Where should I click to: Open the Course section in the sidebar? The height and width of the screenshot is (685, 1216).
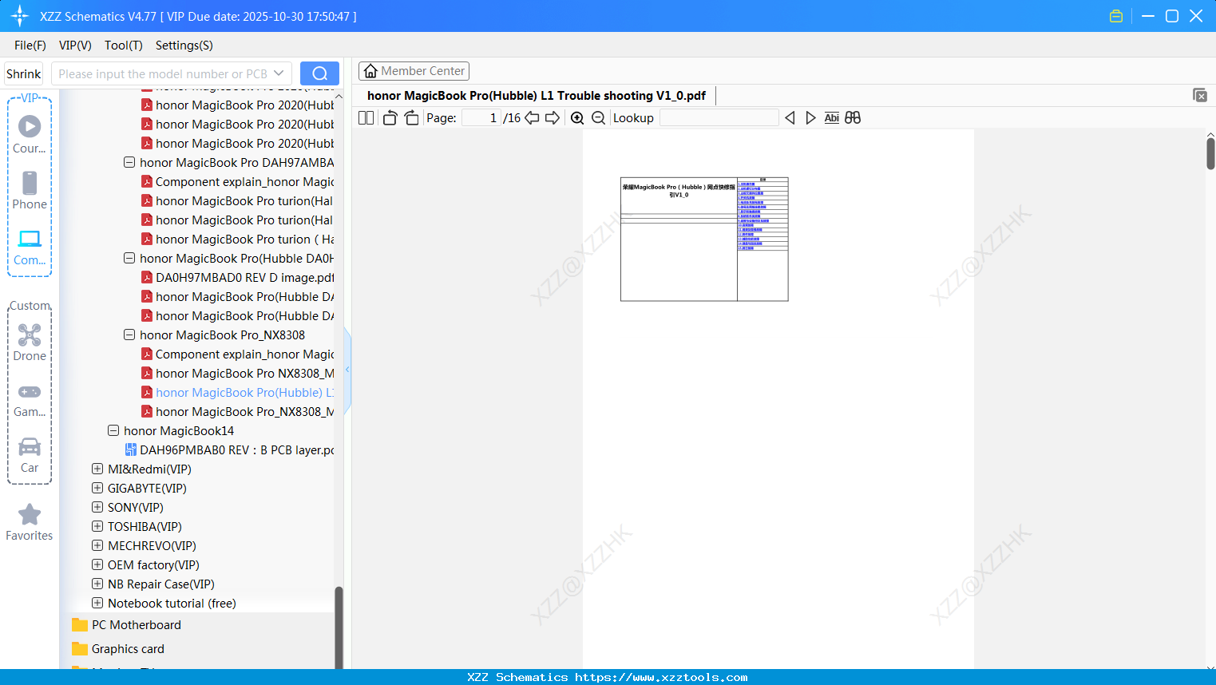click(30, 134)
